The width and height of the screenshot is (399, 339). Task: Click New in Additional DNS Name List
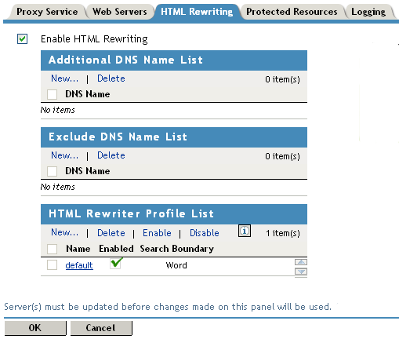[64, 78]
